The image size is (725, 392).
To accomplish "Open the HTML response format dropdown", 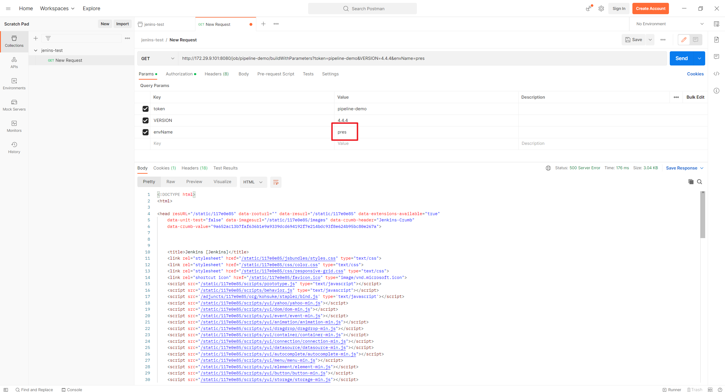I will point(253,182).
